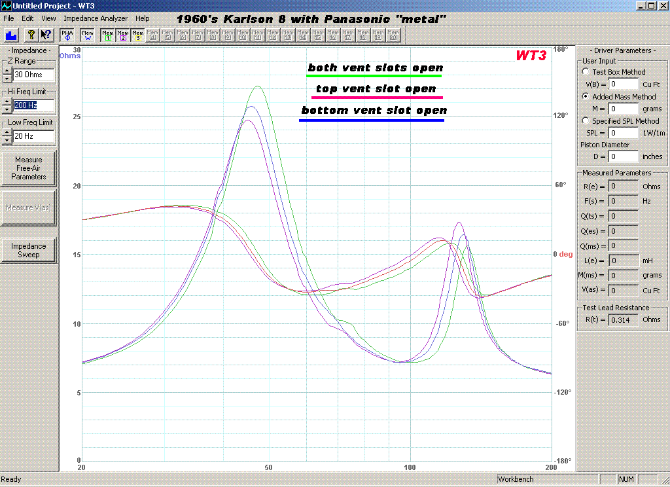Viewport: 670px width, 487px height.
Task: Click the disabled Mem 16 icon
Action: pos(333,35)
